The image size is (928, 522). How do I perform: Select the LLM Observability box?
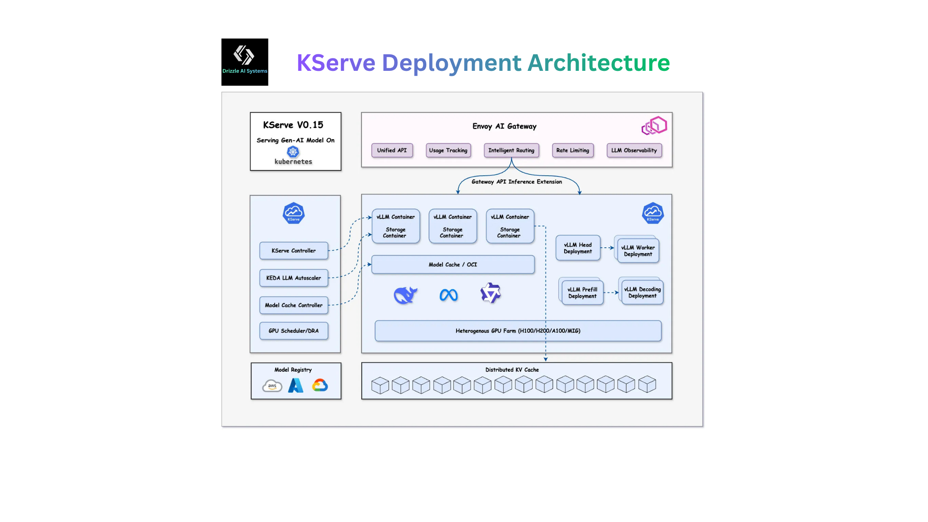point(634,150)
